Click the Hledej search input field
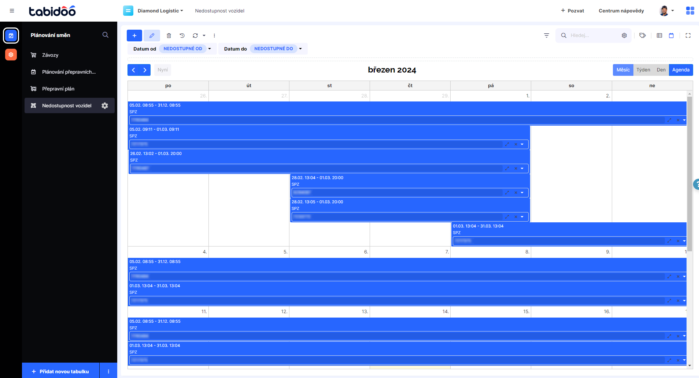Image resolution: width=699 pixels, height=378 pixels. coord(593,36)
